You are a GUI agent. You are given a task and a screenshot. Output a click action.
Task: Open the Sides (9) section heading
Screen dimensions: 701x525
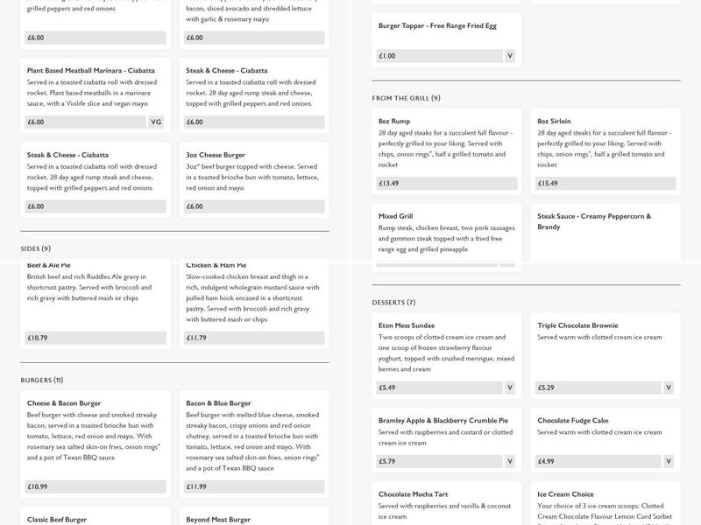pos(36,248)
